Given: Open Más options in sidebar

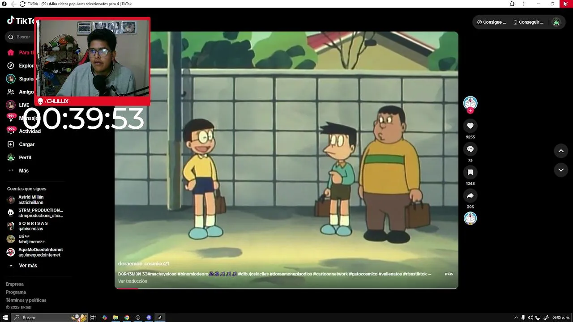Looking at the screenshot, I should click(x=18, y=170).
